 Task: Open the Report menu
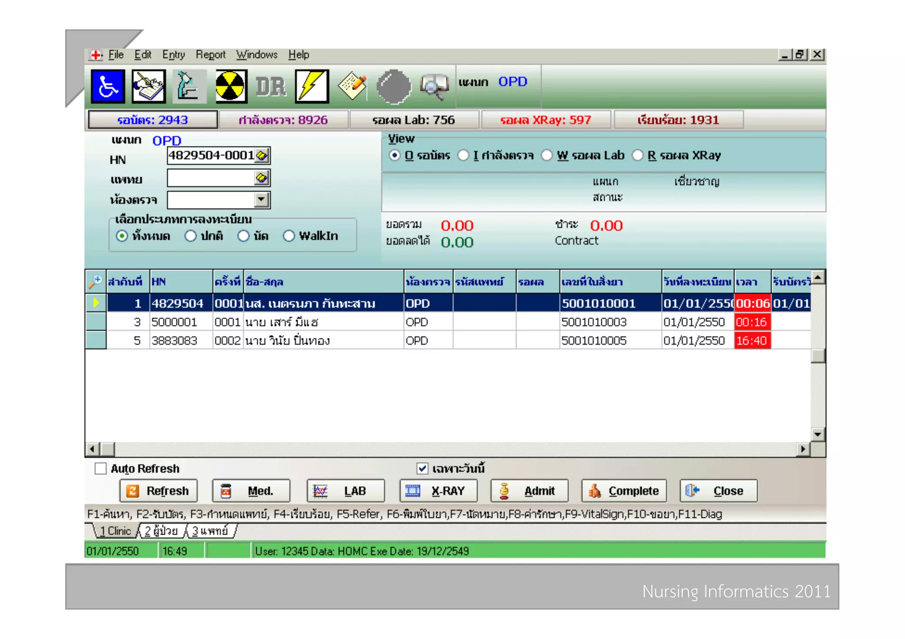(210, 55)
